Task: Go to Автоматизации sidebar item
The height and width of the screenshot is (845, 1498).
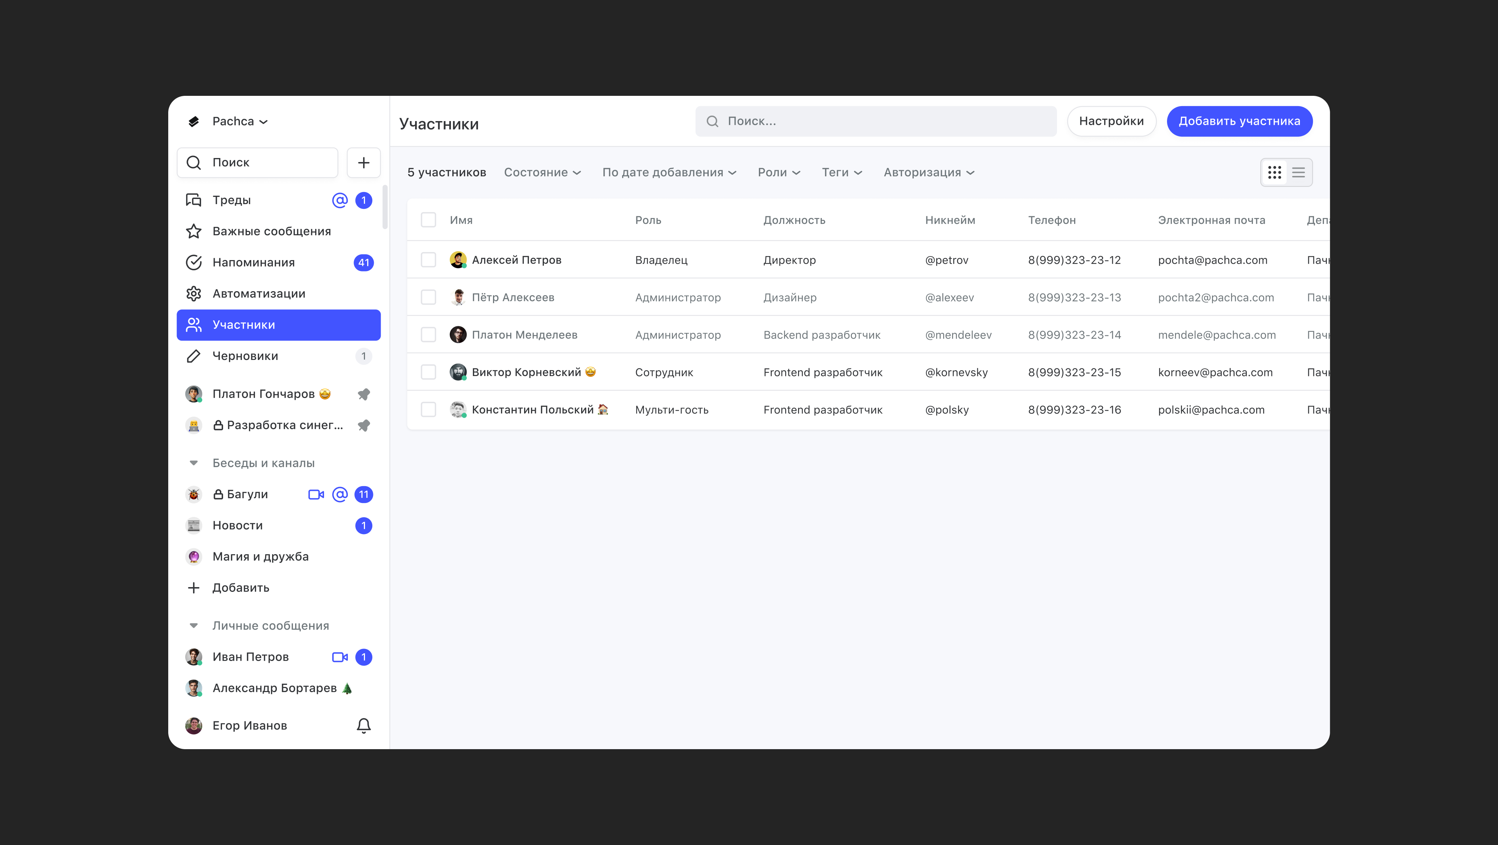Action: (258, 294)
